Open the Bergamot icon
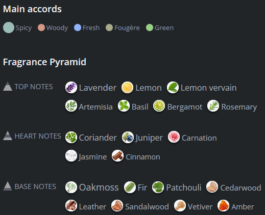This screenshot has height=215, width=265. [159, 106]
